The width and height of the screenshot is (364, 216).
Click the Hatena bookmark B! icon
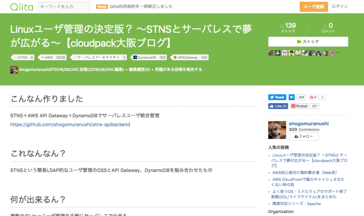292,97
